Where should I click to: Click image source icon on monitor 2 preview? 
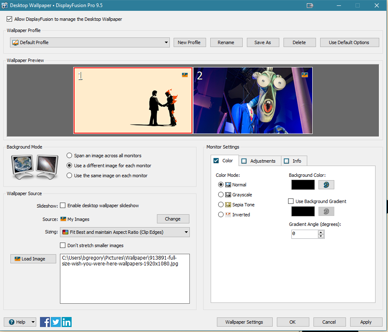305,74
